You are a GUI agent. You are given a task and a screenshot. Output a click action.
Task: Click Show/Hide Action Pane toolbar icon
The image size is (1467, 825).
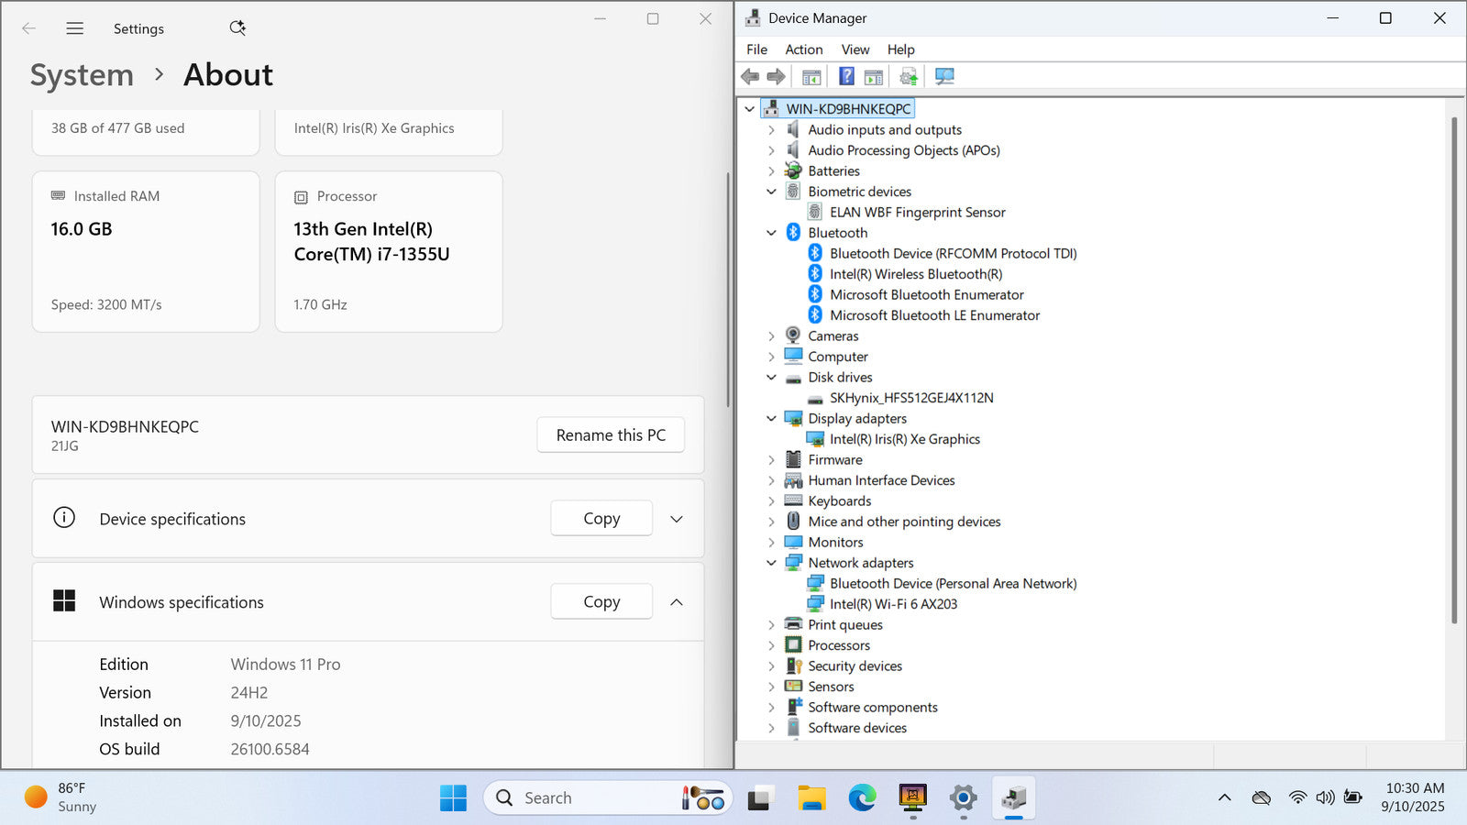[x=874, y=76]
